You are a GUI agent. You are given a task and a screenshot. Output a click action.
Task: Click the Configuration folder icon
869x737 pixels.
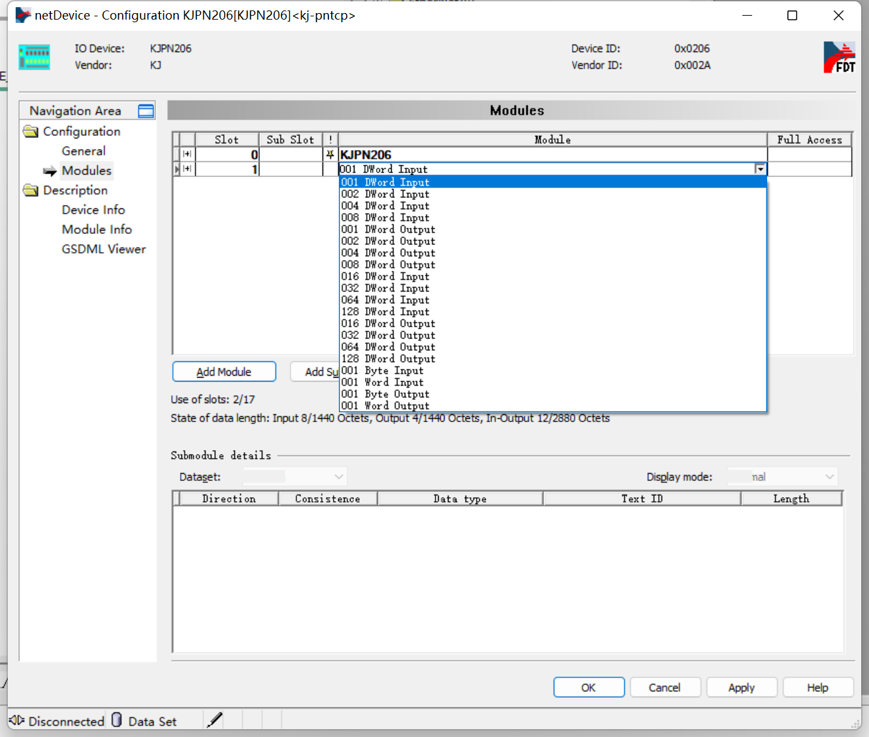tap(31, 131)
